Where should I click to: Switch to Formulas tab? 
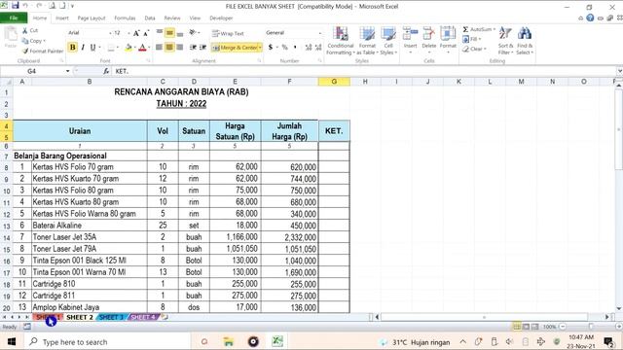pyautogui.click(x=125, y=17)
